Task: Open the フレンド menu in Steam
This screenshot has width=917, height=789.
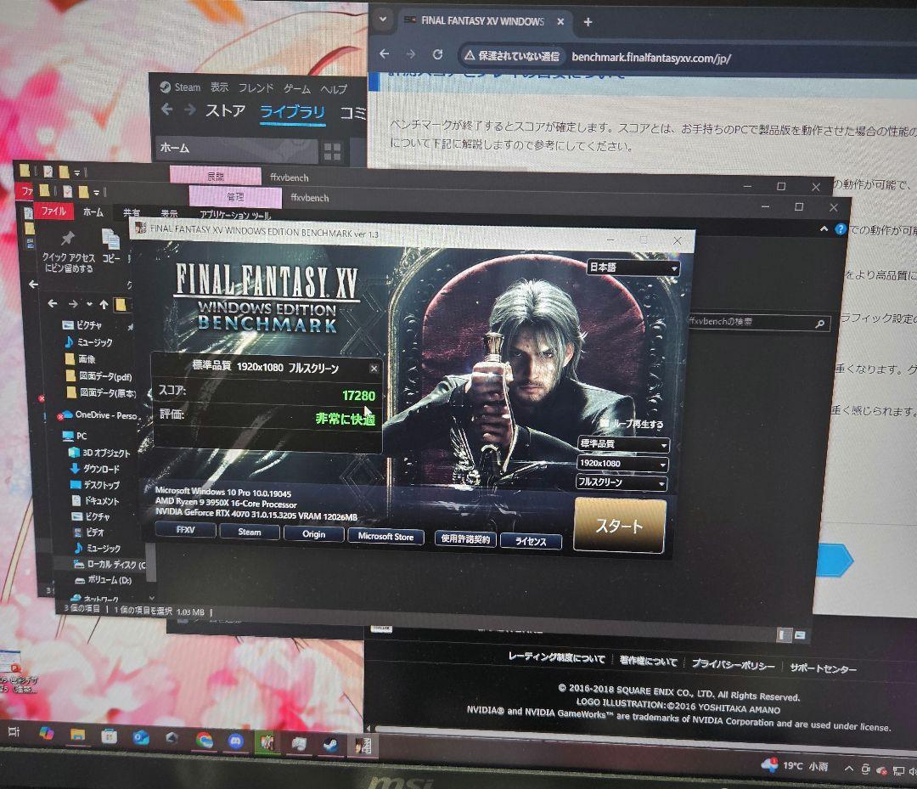Action: coord(257,87)
